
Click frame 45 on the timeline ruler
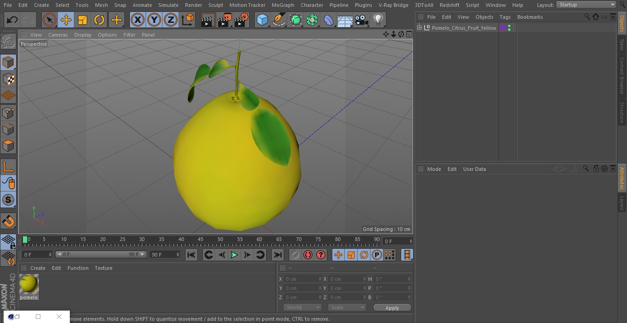click(x=201, y=239)
